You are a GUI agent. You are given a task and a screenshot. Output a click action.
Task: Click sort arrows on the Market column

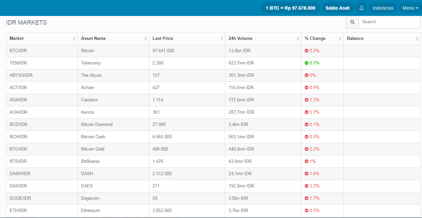point(74,39)
